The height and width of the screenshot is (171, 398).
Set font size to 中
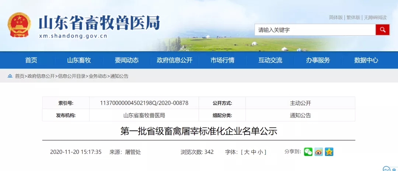[254, 152]
